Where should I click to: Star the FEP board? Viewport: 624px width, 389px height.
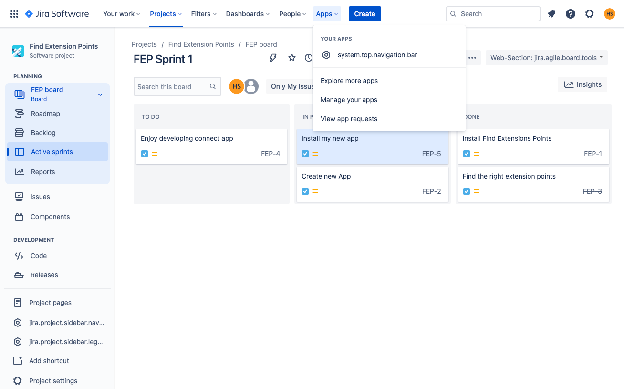click(x=292, y=58)
